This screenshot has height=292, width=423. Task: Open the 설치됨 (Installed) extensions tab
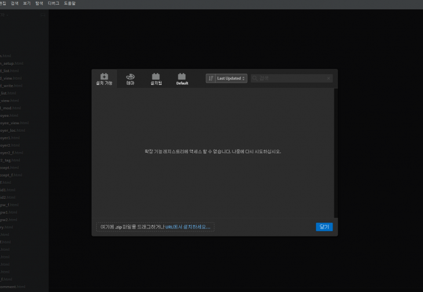tap(156, 79)
